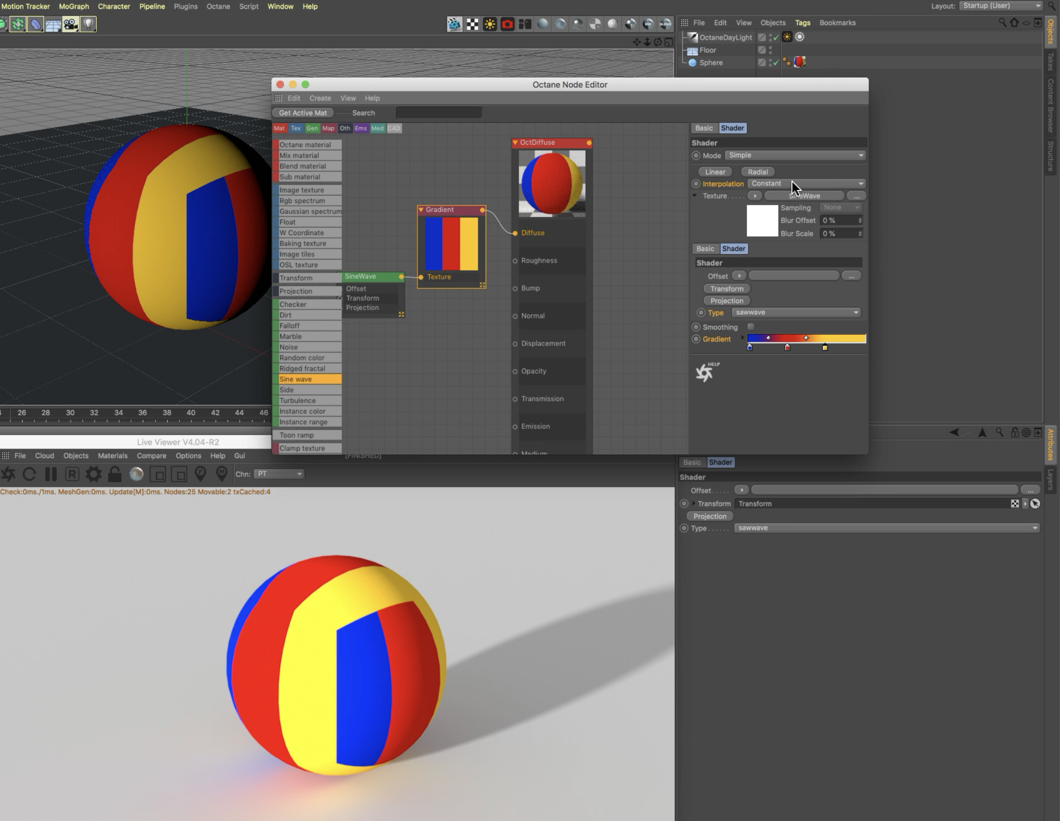
Task: Pause rendering in Live Viewer
Action: tap(51, 474)
